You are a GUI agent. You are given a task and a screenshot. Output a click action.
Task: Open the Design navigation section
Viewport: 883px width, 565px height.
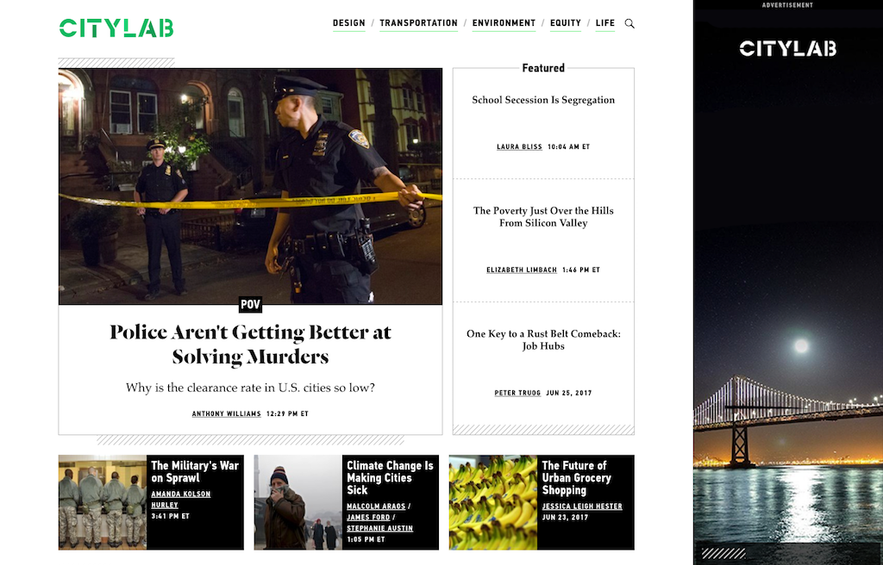click(x=349, y=23)
